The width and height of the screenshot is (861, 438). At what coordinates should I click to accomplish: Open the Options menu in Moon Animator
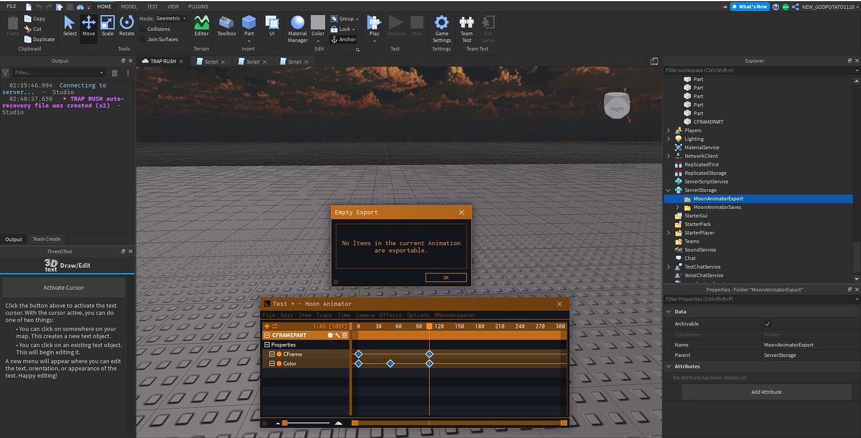pos(417,315)
